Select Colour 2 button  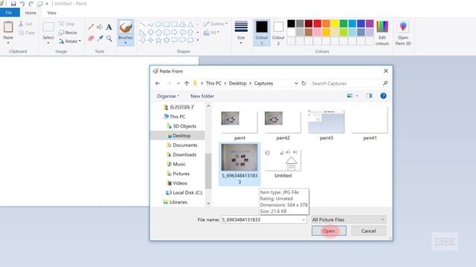click(278, 33)
